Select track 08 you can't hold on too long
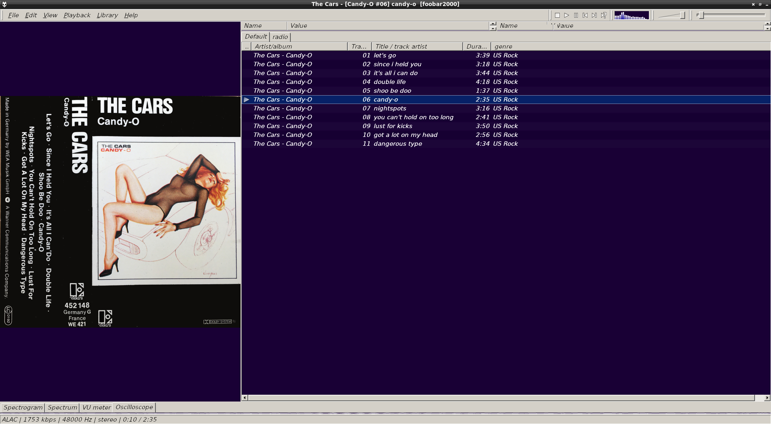Screen dimensions: 771x424 coord(506,117)
